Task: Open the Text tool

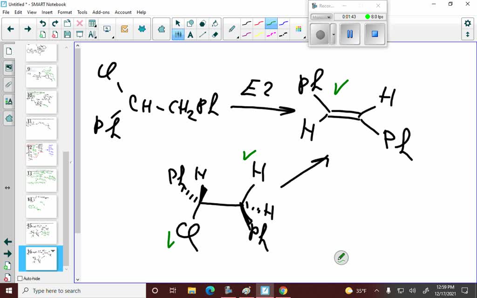Action: click(190, 33)
